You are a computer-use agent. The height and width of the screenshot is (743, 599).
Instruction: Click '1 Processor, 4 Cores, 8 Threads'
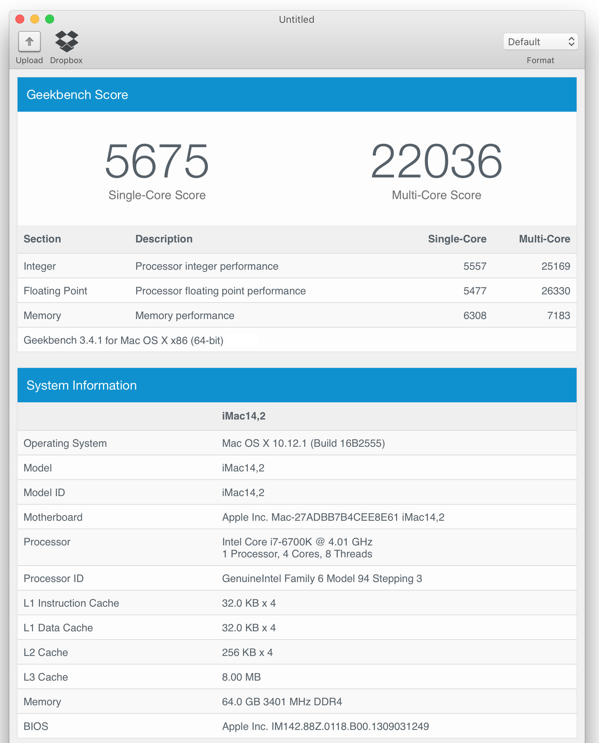pos(297,554)
